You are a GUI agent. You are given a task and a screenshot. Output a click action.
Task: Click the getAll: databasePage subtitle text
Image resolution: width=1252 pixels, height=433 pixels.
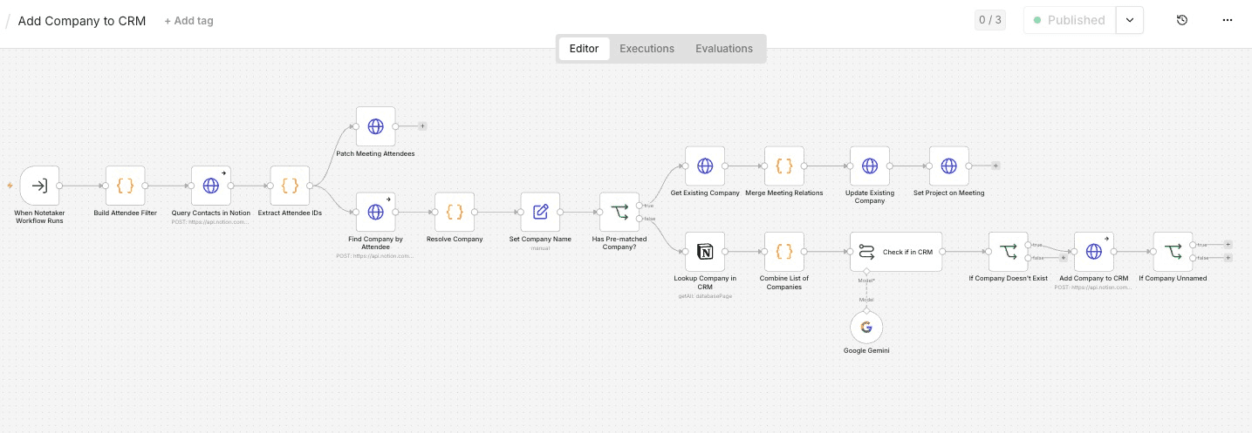(x=705, y=296)
